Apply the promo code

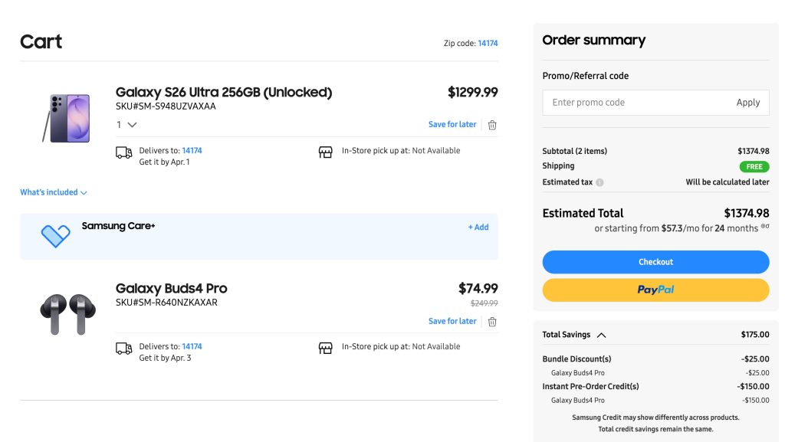[747, 103]
